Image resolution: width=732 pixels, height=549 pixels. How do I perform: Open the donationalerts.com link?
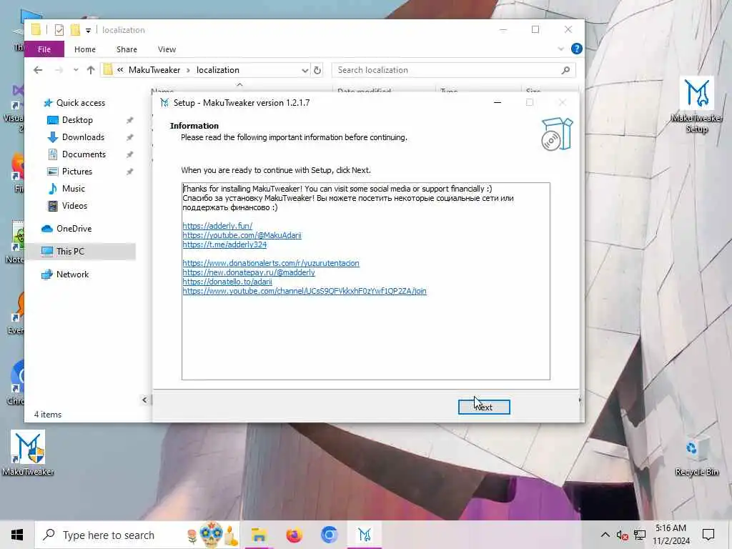[x=271, y=263]
